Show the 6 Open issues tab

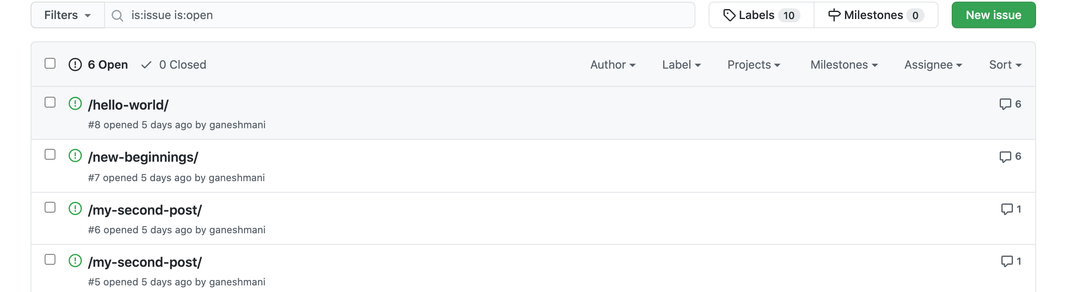pyautogui.click(x=98, y=65)
